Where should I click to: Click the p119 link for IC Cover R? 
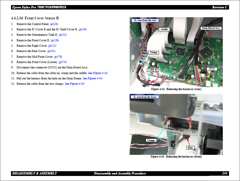click(x=82, y=29)
